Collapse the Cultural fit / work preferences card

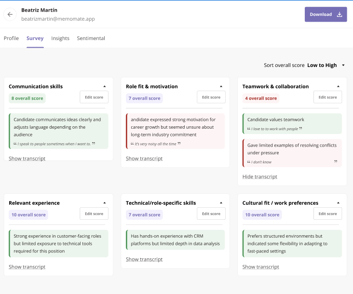coord(338,203)
